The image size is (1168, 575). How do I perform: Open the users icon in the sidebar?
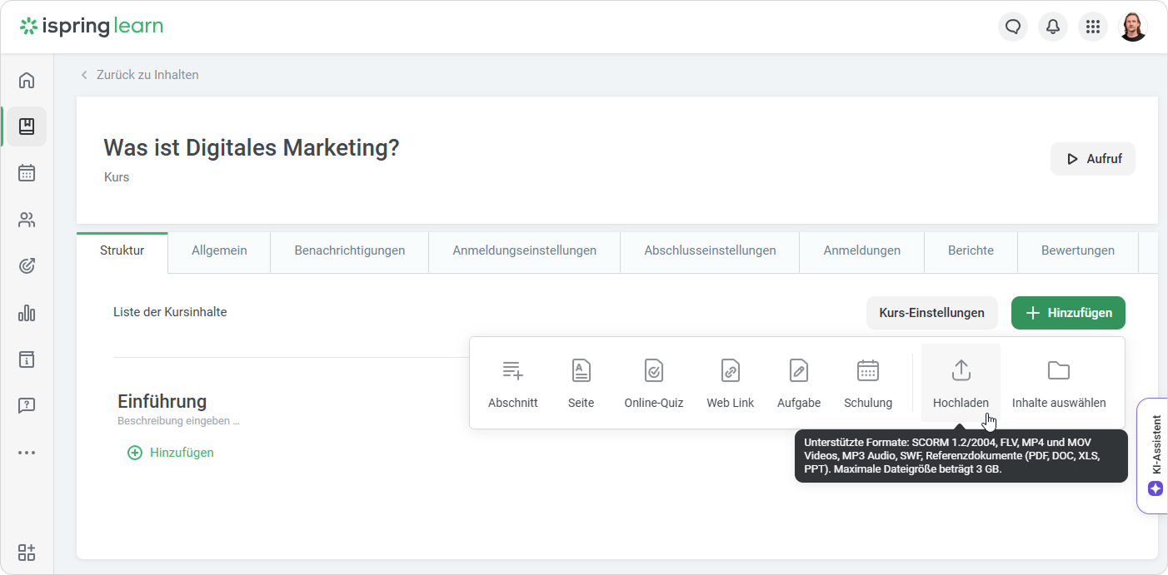pos(27,220)
